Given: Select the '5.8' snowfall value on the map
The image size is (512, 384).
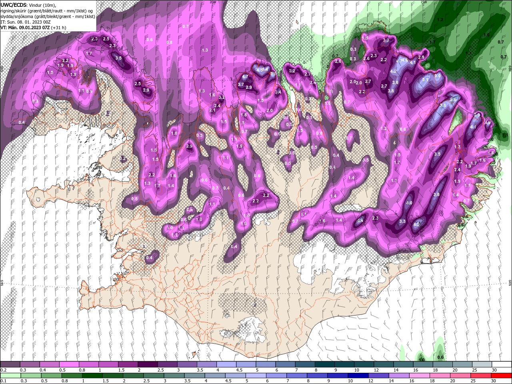Looking at the screenshot, I should pos(443,105).
